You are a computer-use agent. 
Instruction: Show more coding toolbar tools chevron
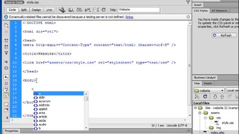point(7,118)
